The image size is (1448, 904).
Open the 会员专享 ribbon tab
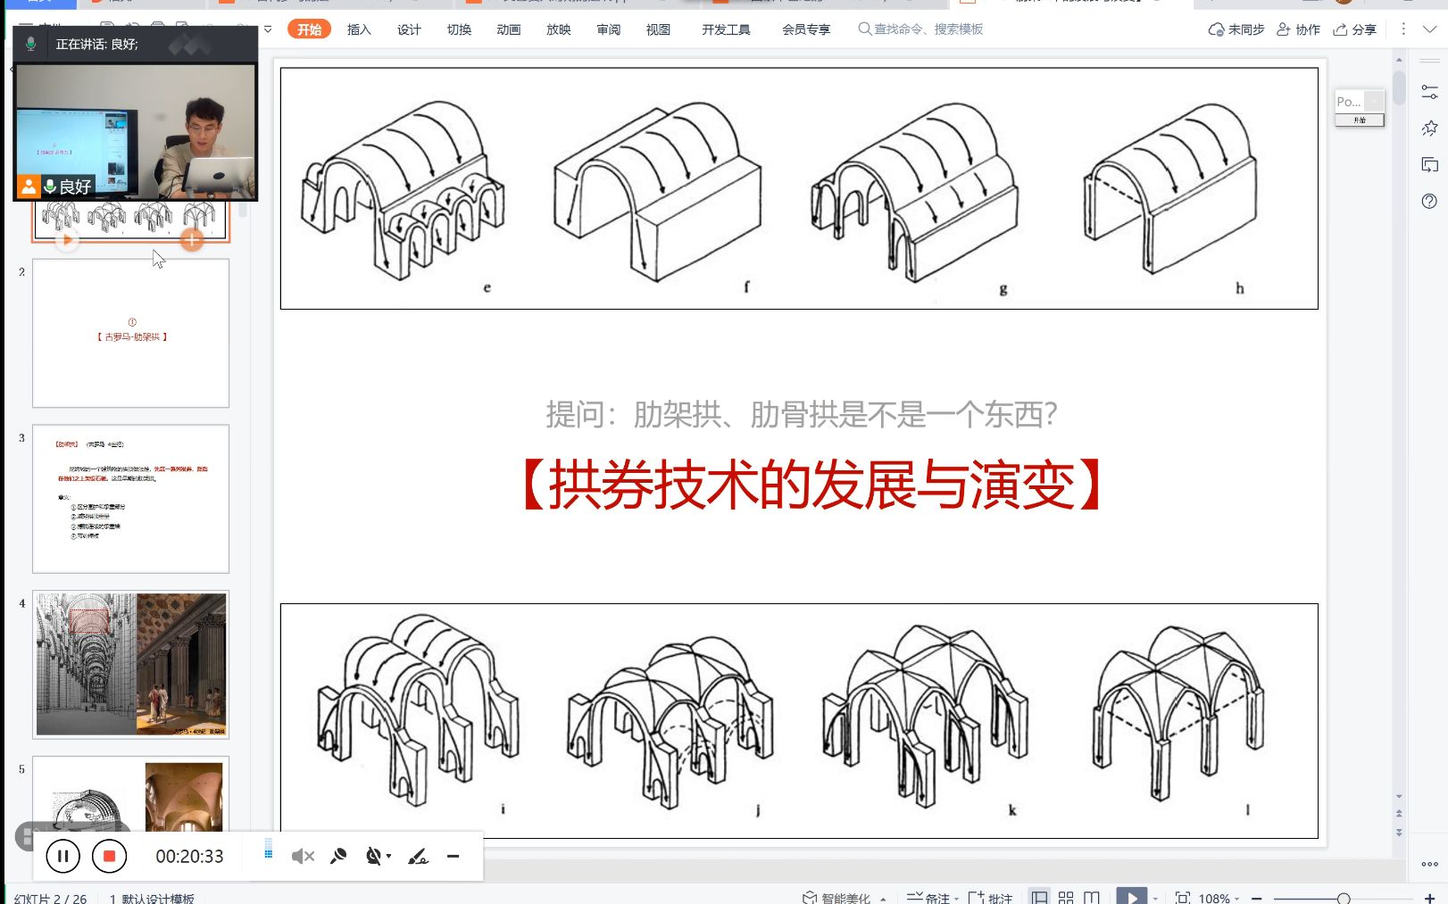tap(806, 29)
